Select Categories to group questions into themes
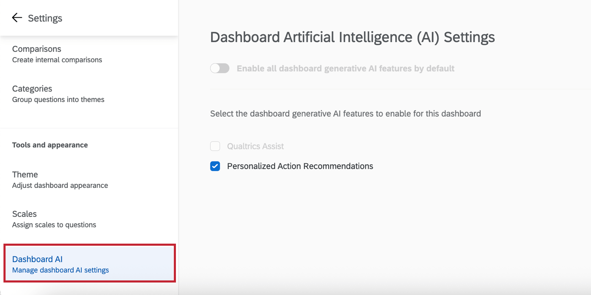 pyautogui.click(x=32, y=88)
